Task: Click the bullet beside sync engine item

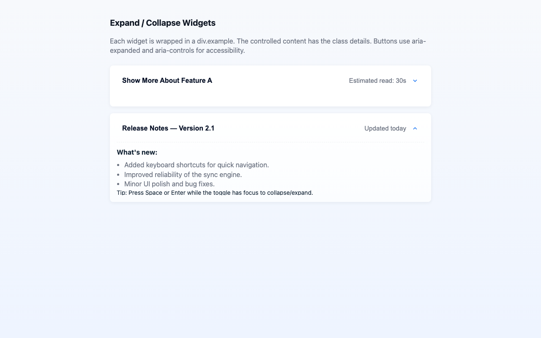Action: pos(118,174)
